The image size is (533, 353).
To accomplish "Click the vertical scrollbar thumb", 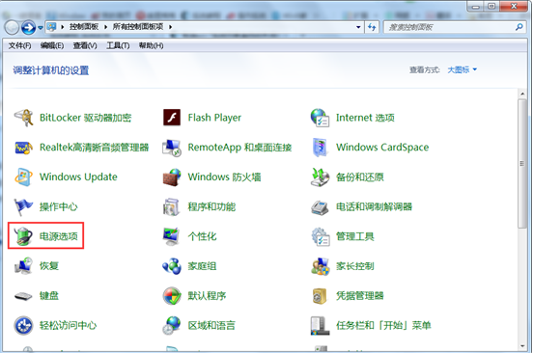I will click(522, 164).
